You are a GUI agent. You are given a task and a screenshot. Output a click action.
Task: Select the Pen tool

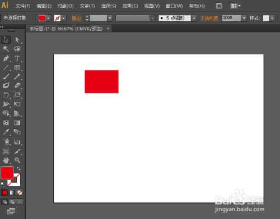pyautogui.click(x=6, y=58)
